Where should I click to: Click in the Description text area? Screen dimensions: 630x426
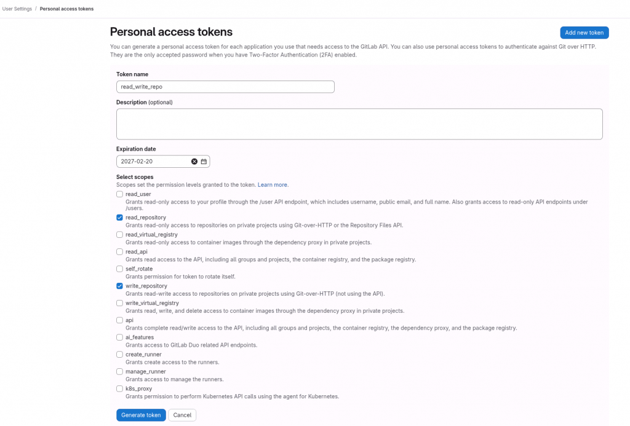tap(359, 124)
